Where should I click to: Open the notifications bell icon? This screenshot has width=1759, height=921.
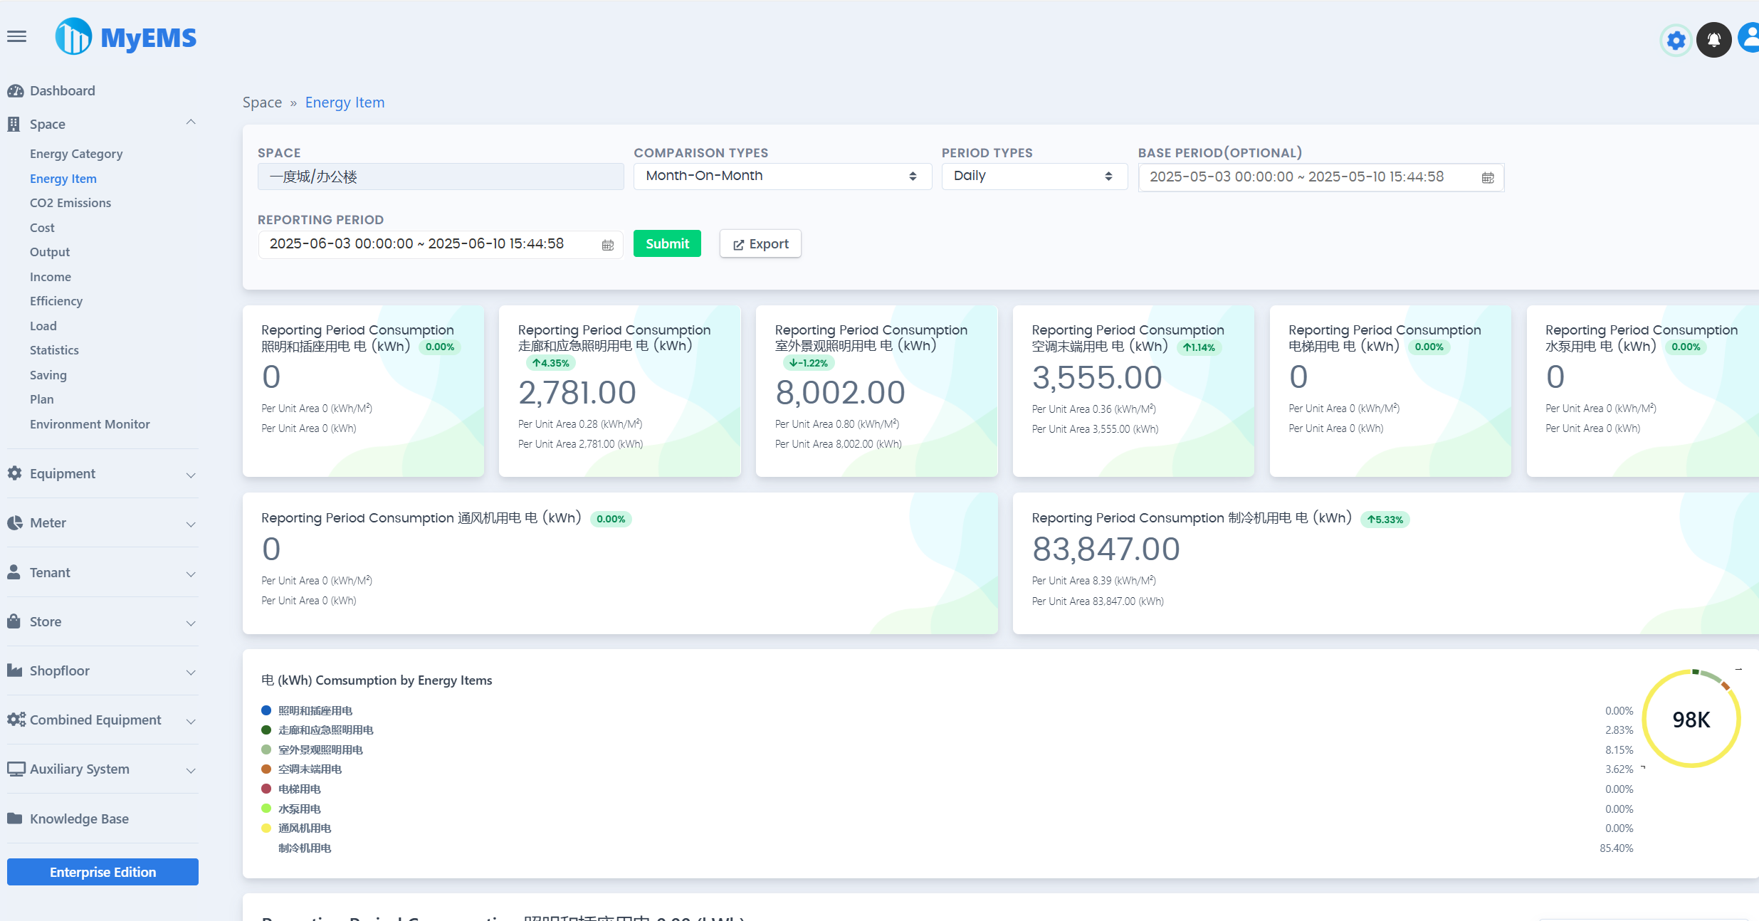[x=1713, y=40]
